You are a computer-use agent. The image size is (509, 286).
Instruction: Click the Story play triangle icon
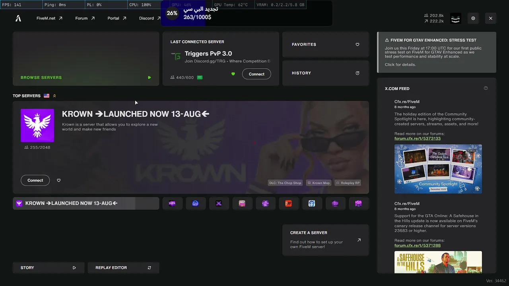point(74,268)
